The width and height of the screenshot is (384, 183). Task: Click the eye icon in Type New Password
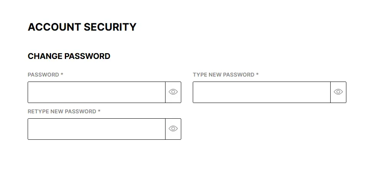338,92
